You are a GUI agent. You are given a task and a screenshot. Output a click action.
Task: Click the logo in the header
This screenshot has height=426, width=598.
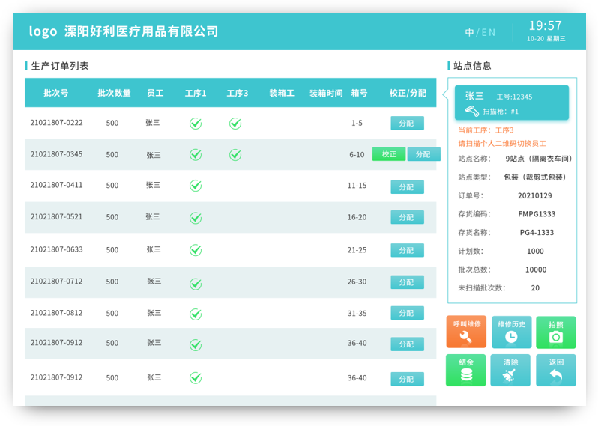coord(43,31)
